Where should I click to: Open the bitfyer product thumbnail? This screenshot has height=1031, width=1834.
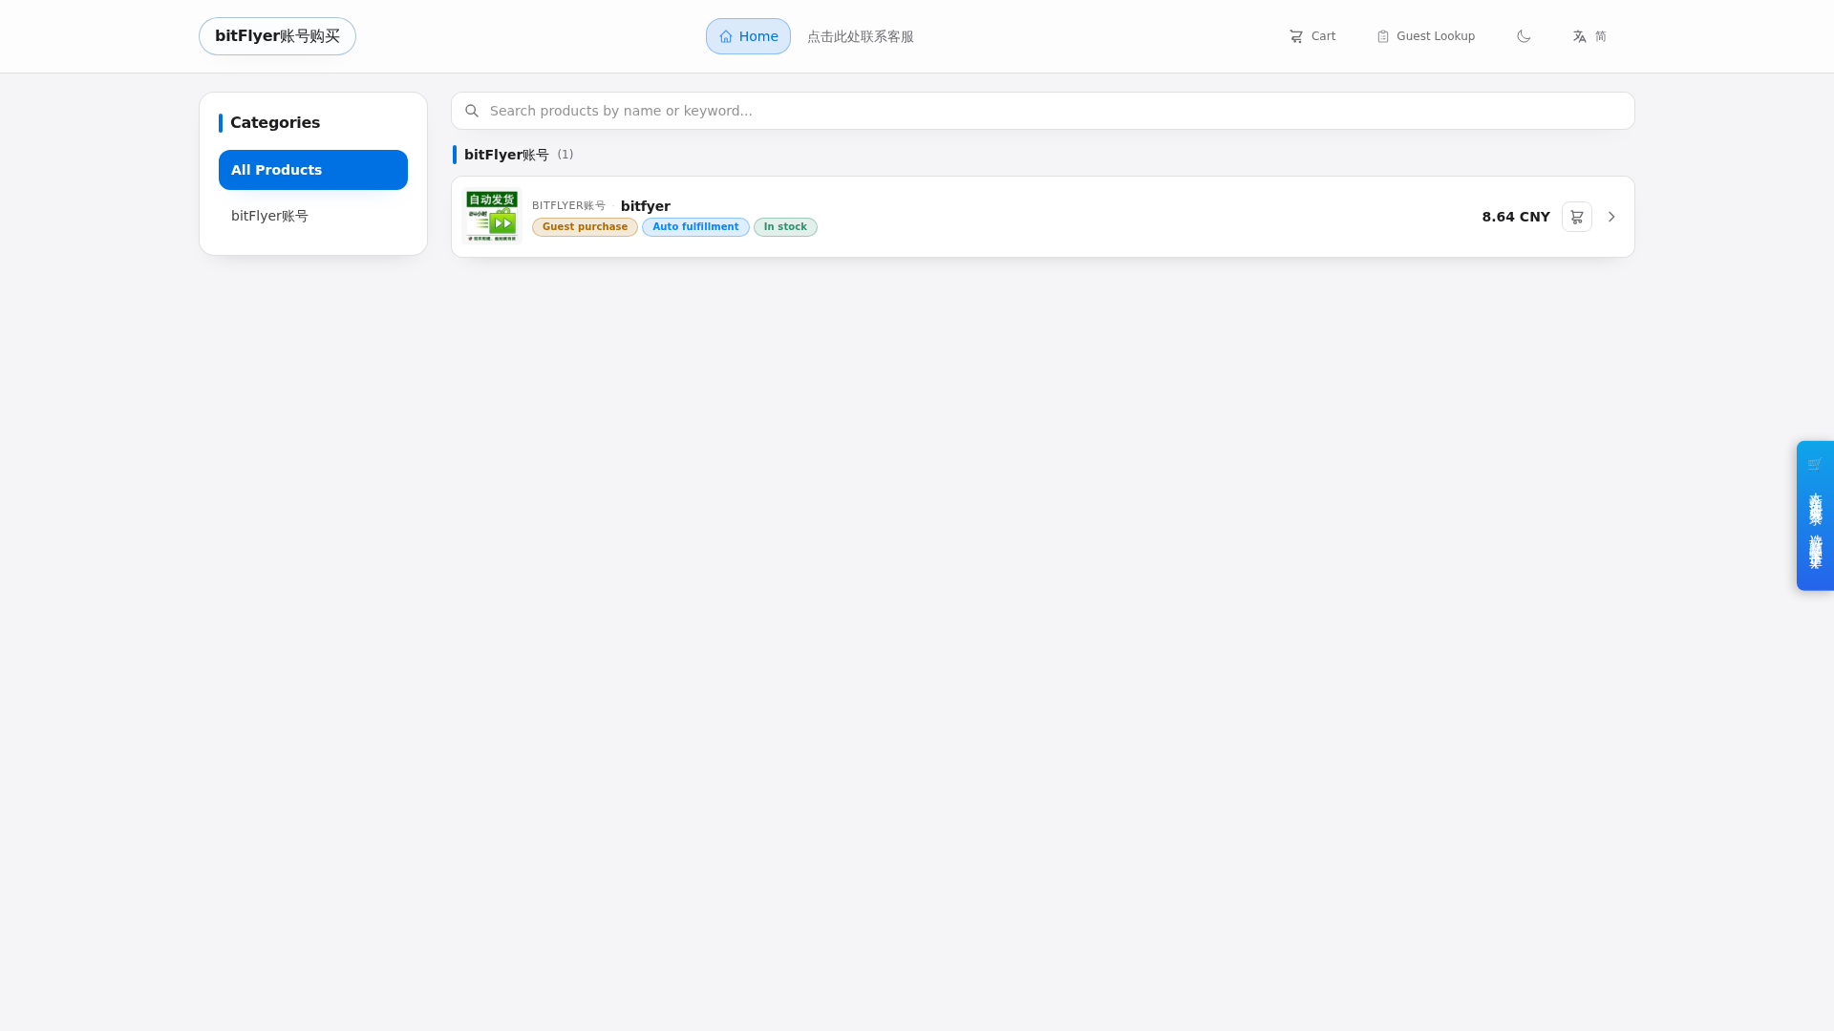click(x=492, y=217)
